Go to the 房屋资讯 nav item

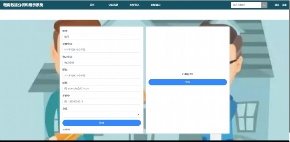tap(134, 5)
